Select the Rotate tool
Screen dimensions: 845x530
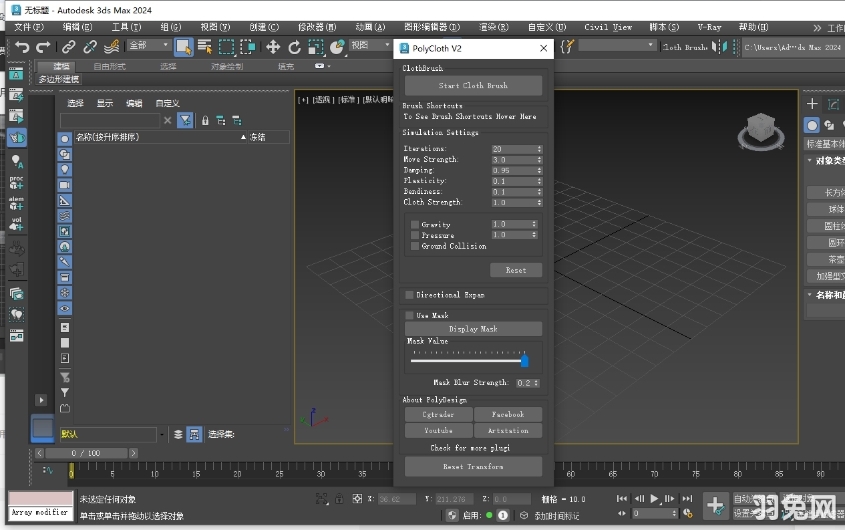pos(294,47)
